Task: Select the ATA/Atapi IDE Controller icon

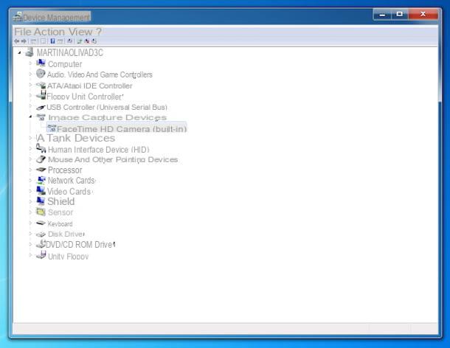Action: (41, 86)
